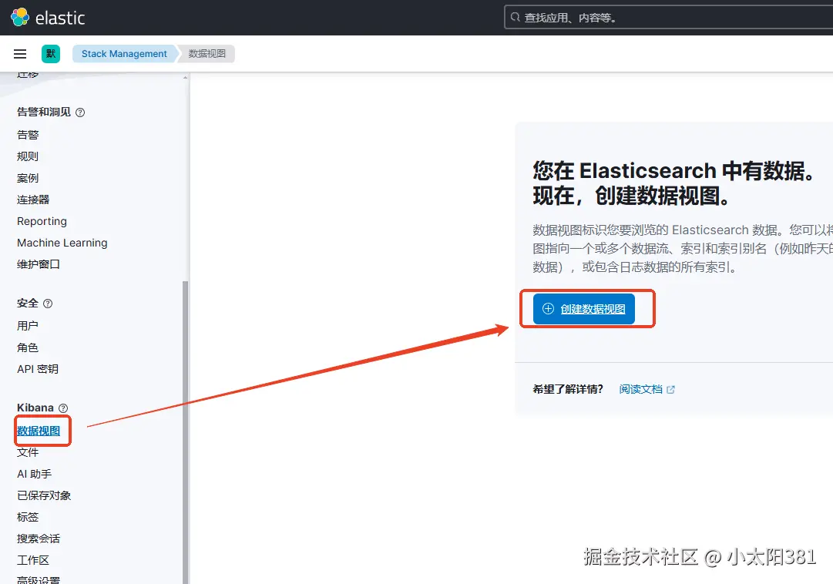
Task: Open 搜索会话 under Kibana
Action: coord(39,539)
